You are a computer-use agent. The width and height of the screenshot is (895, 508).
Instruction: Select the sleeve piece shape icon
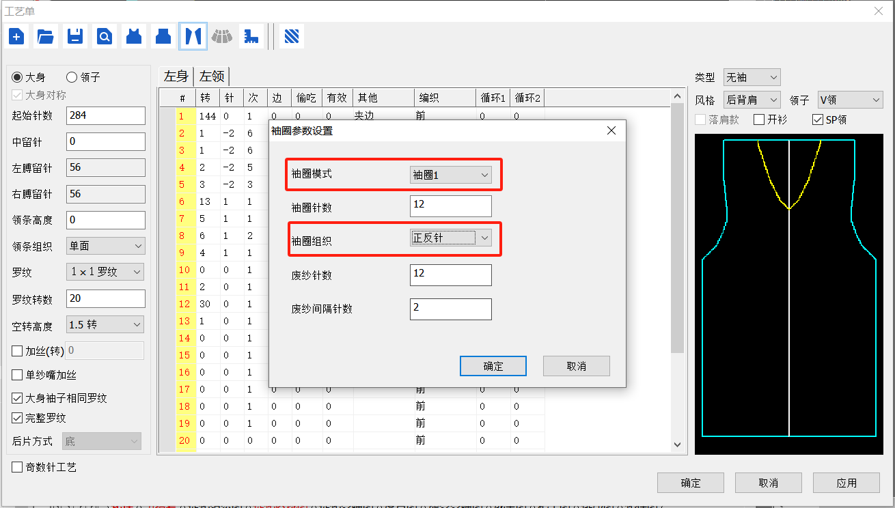pyautogui.click(x=163, y=36)
